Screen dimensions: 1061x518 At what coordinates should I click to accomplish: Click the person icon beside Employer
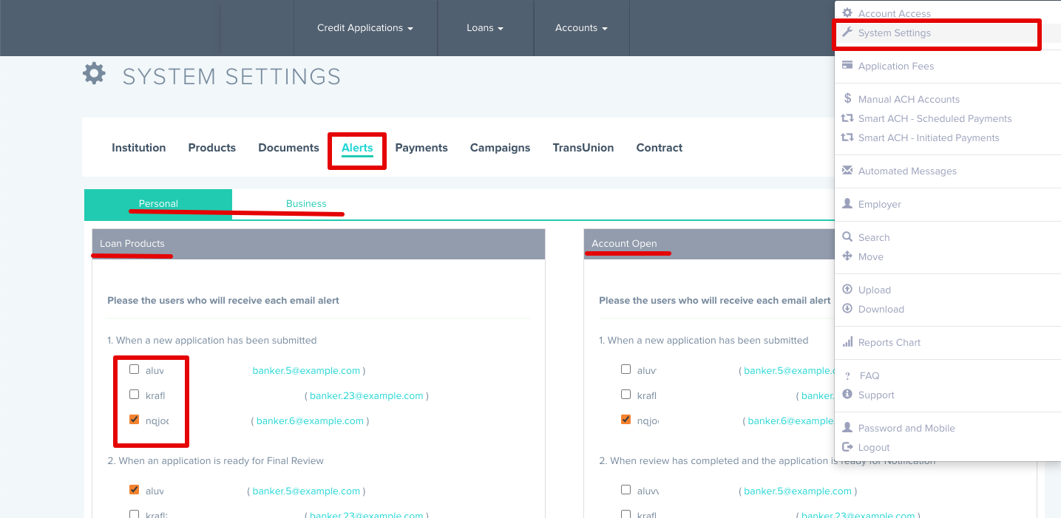847,203
